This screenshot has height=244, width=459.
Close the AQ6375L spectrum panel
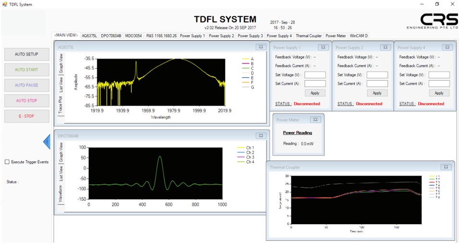261,47
